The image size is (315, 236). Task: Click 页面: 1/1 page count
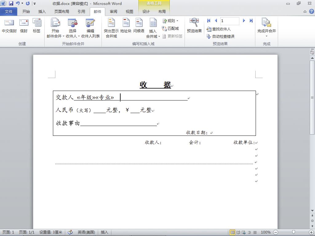[x=26, y=232]
